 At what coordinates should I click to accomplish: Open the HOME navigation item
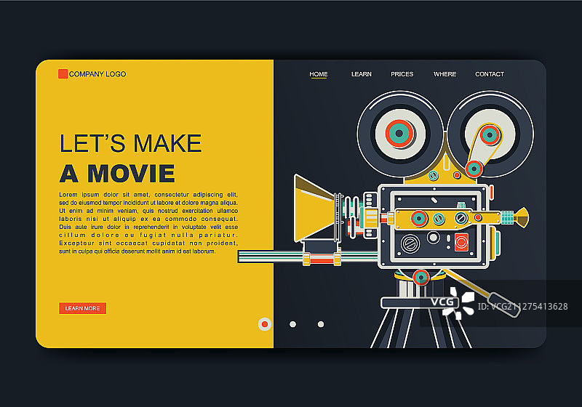319,74
